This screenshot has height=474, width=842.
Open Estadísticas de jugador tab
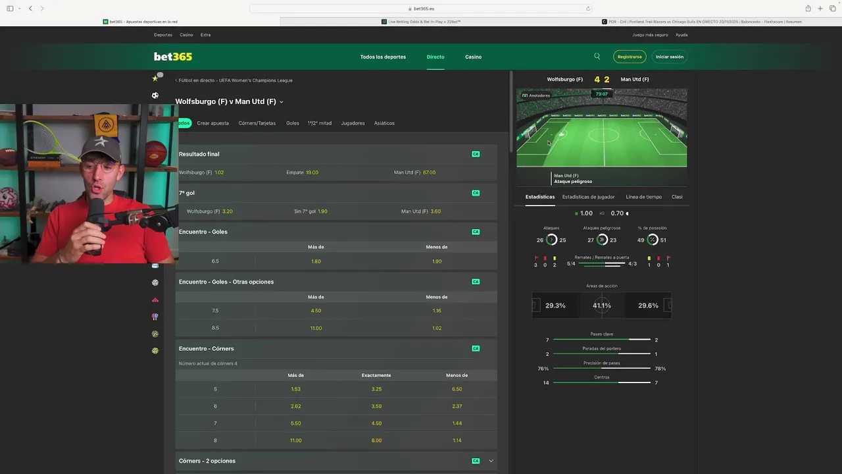click(588, 197)
